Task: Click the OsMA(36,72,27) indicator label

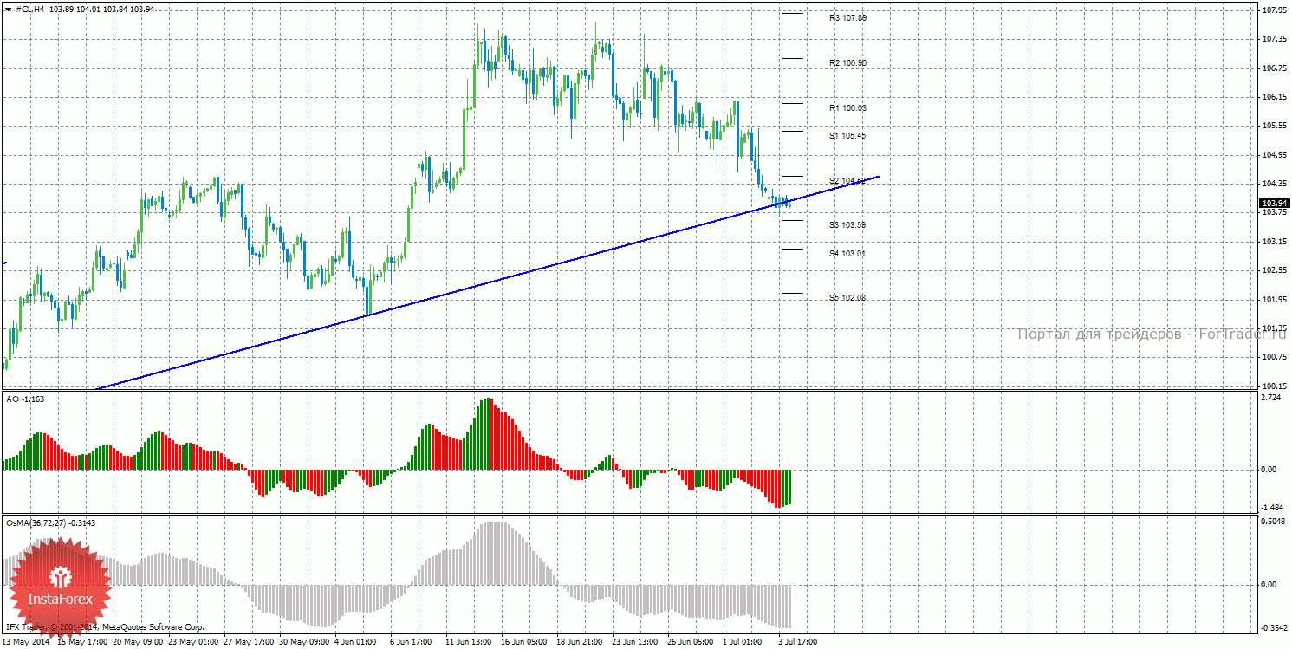Action: click(x=50, y=522)
